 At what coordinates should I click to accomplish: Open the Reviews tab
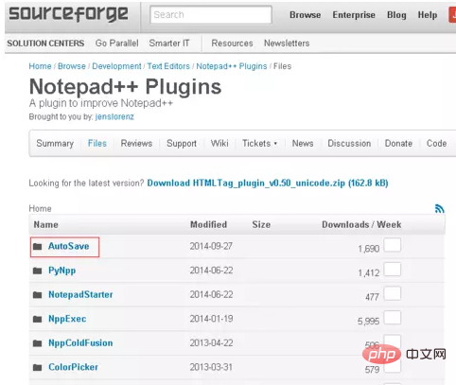coord(136,144)
